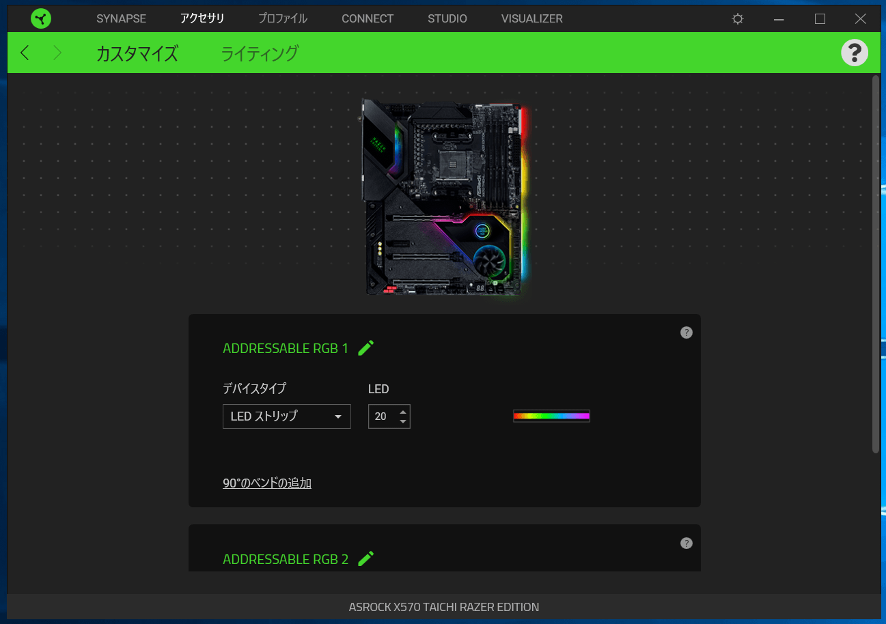Open the STUDIO tab
The height and width of the screenshot is (624, 886).
coord(447,19)
